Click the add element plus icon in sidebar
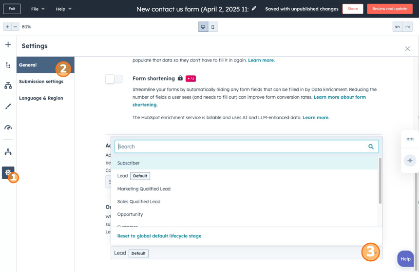The height and width of the screenshot is (272, 419). [8, 44]
